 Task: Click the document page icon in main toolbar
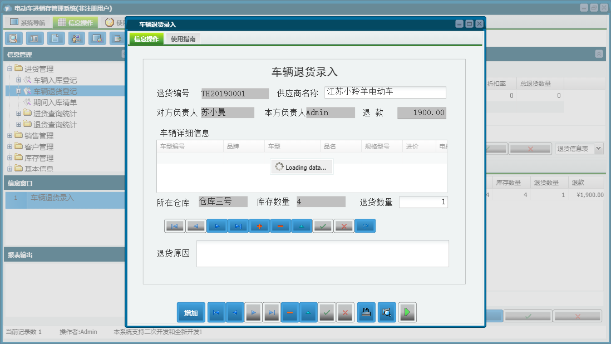(56, 38)
